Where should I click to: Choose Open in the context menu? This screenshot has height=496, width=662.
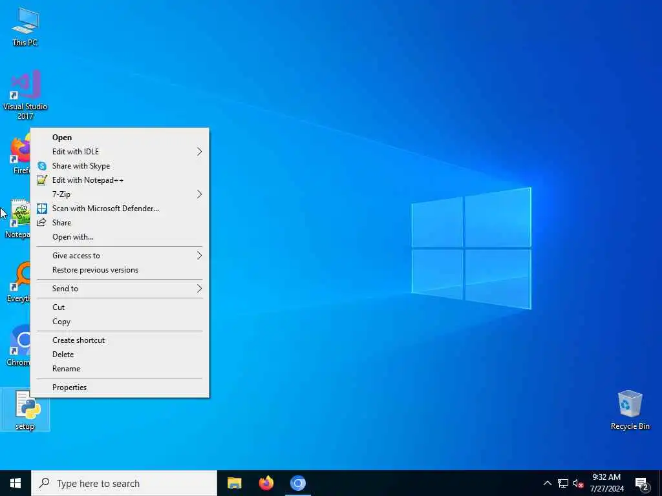tap(120, 138)
